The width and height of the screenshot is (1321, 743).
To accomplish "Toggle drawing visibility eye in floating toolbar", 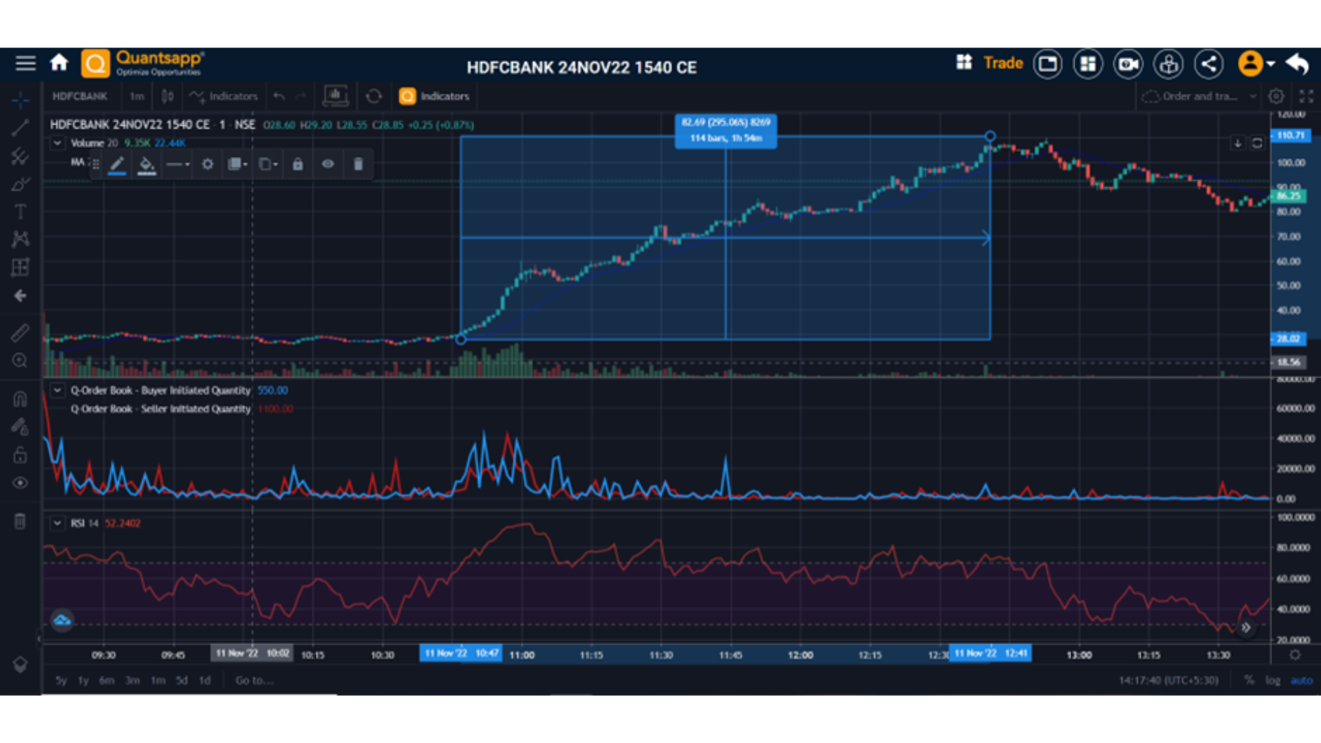I will point(327,164).
